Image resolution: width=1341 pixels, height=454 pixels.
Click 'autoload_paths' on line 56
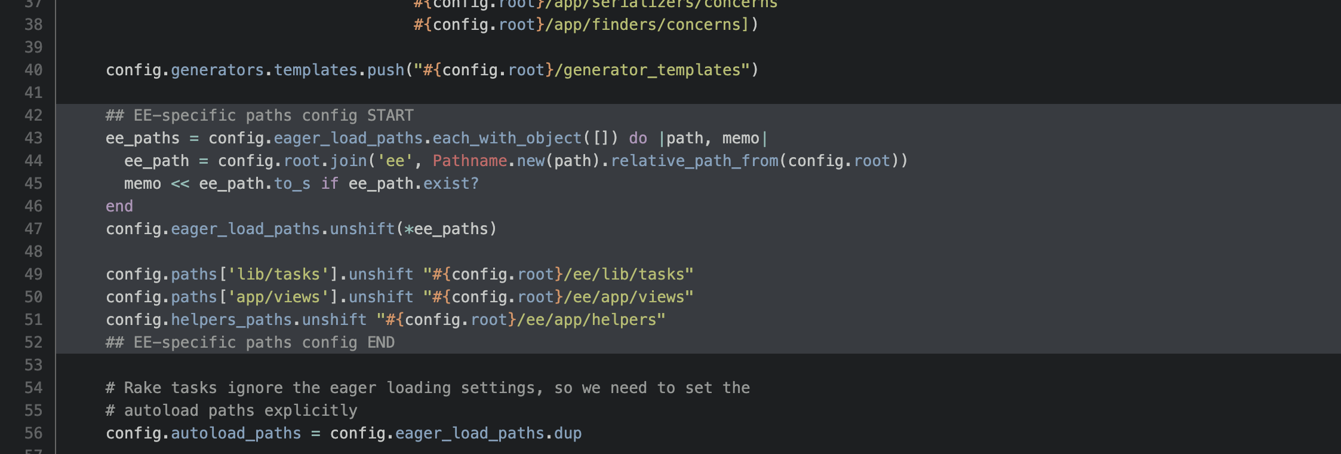pos(236,433)
